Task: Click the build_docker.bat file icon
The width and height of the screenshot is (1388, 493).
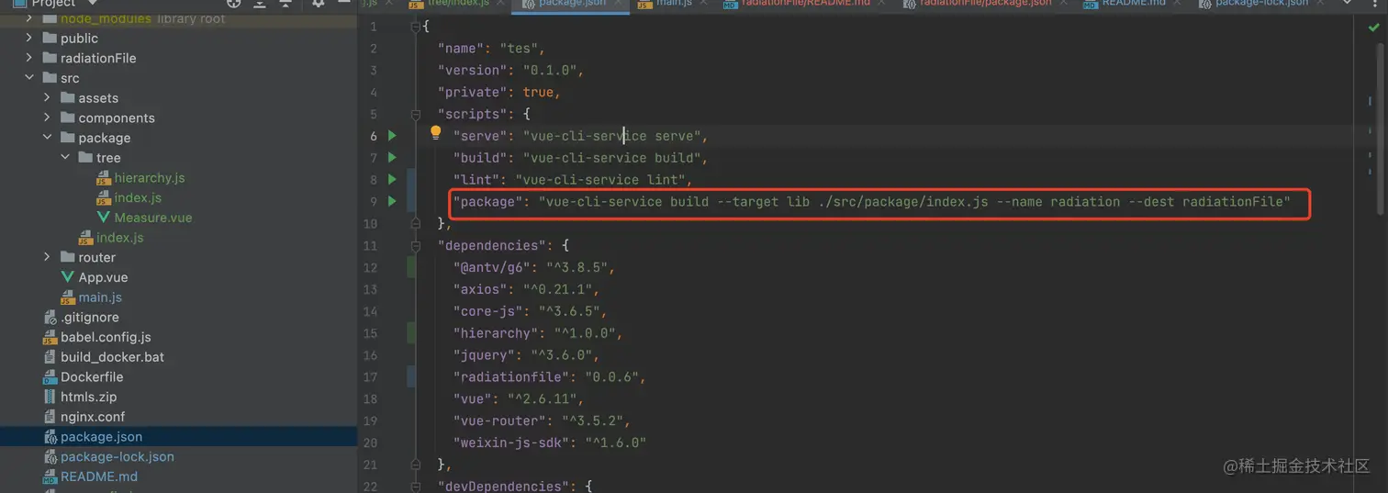Action: point(50,357)
